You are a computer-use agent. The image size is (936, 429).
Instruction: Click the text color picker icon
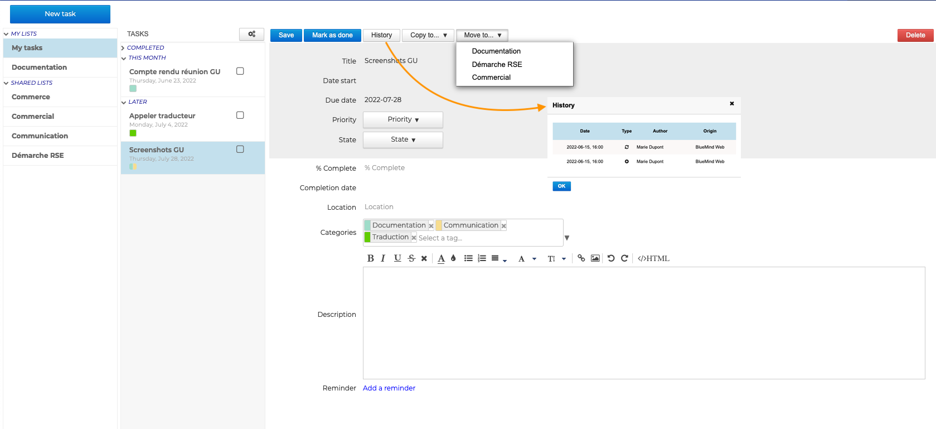tap(441, 258)
